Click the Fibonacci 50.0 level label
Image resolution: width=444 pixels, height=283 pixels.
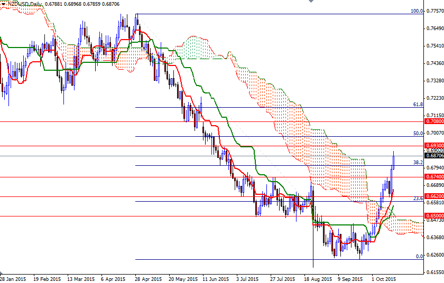click(418, 134)
